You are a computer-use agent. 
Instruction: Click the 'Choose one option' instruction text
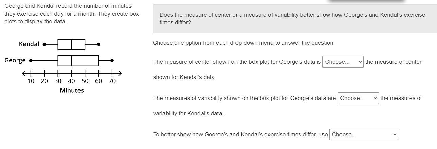point(244,43)
